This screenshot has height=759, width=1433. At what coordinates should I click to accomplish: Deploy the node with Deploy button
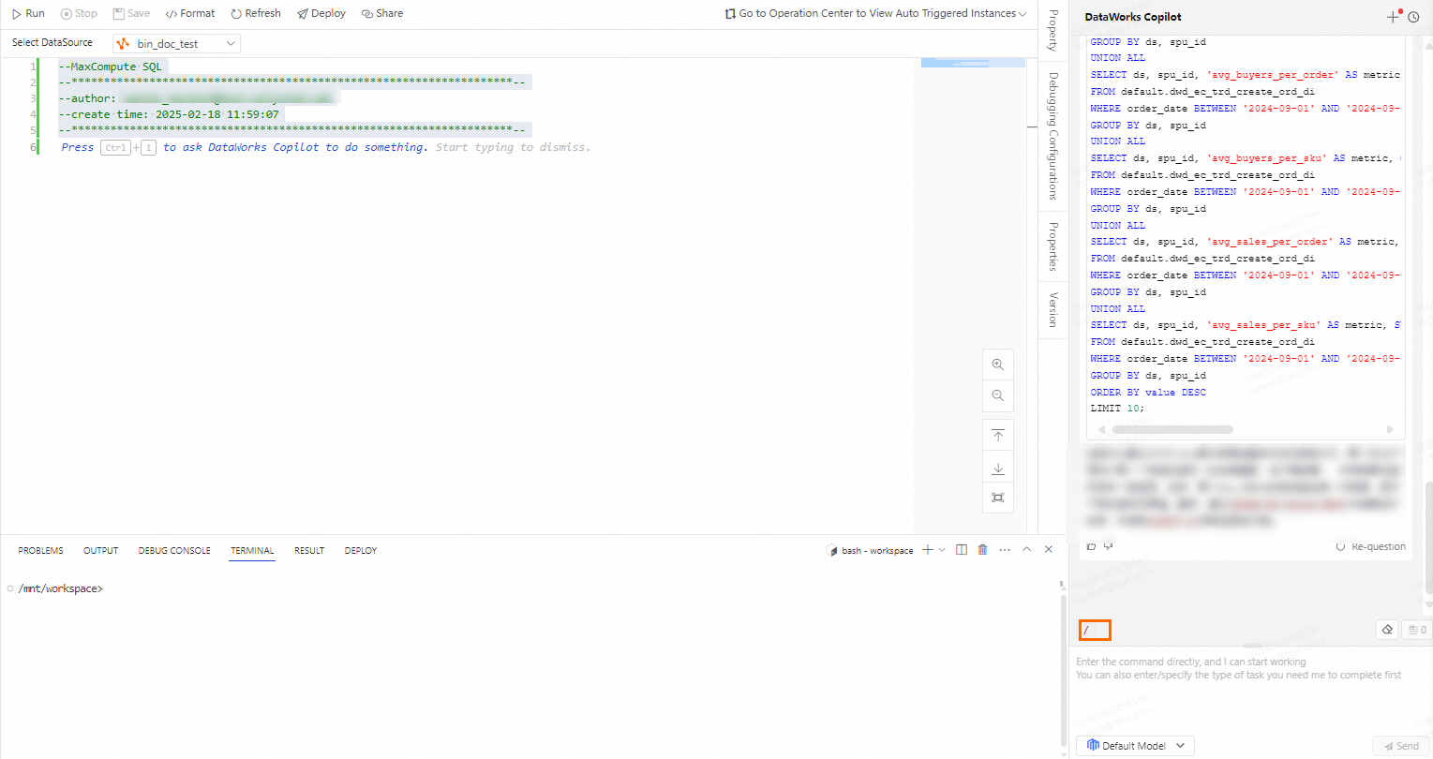(x=321, y=13)
